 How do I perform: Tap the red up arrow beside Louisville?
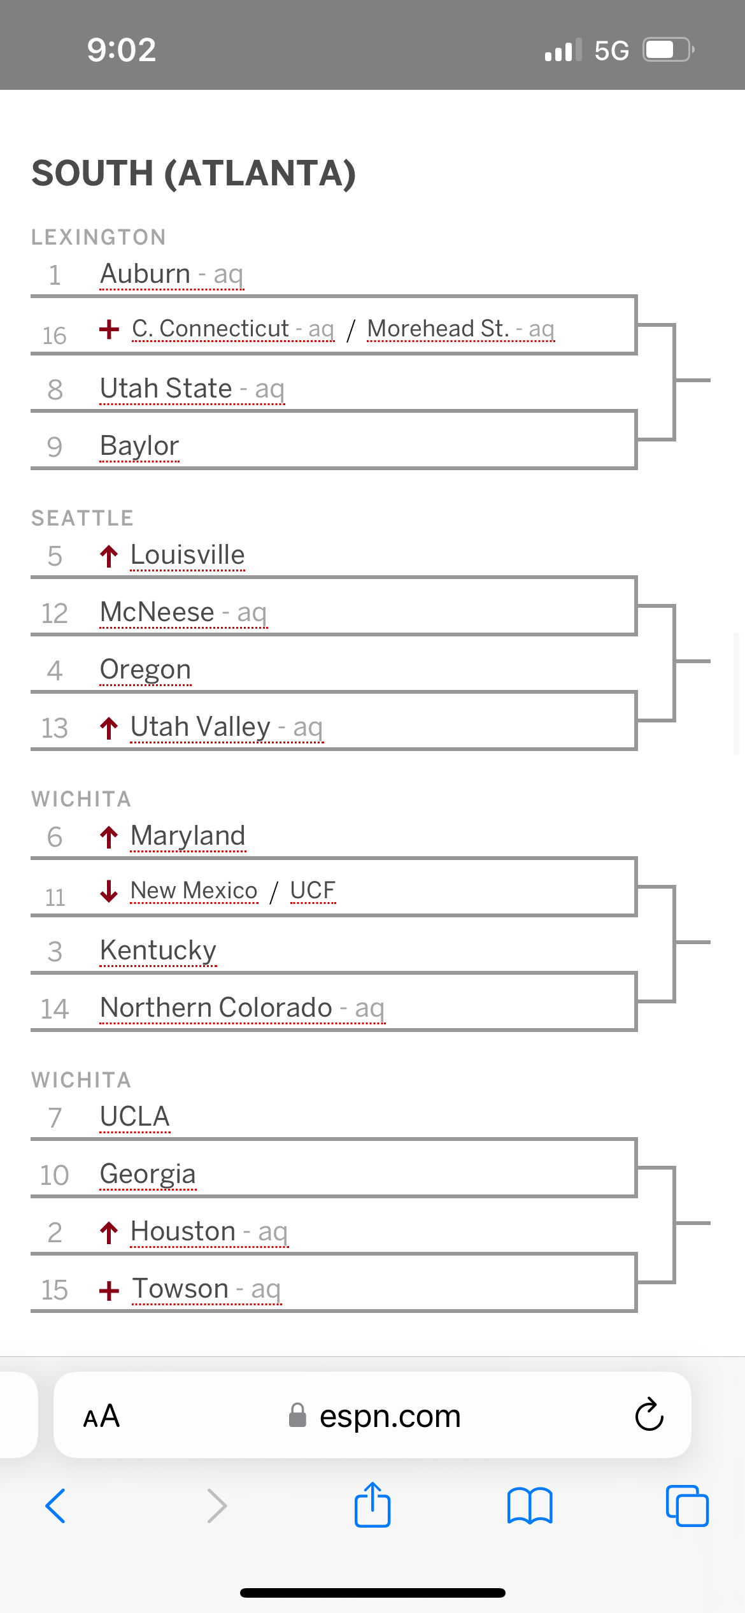[x=109, y=556]
